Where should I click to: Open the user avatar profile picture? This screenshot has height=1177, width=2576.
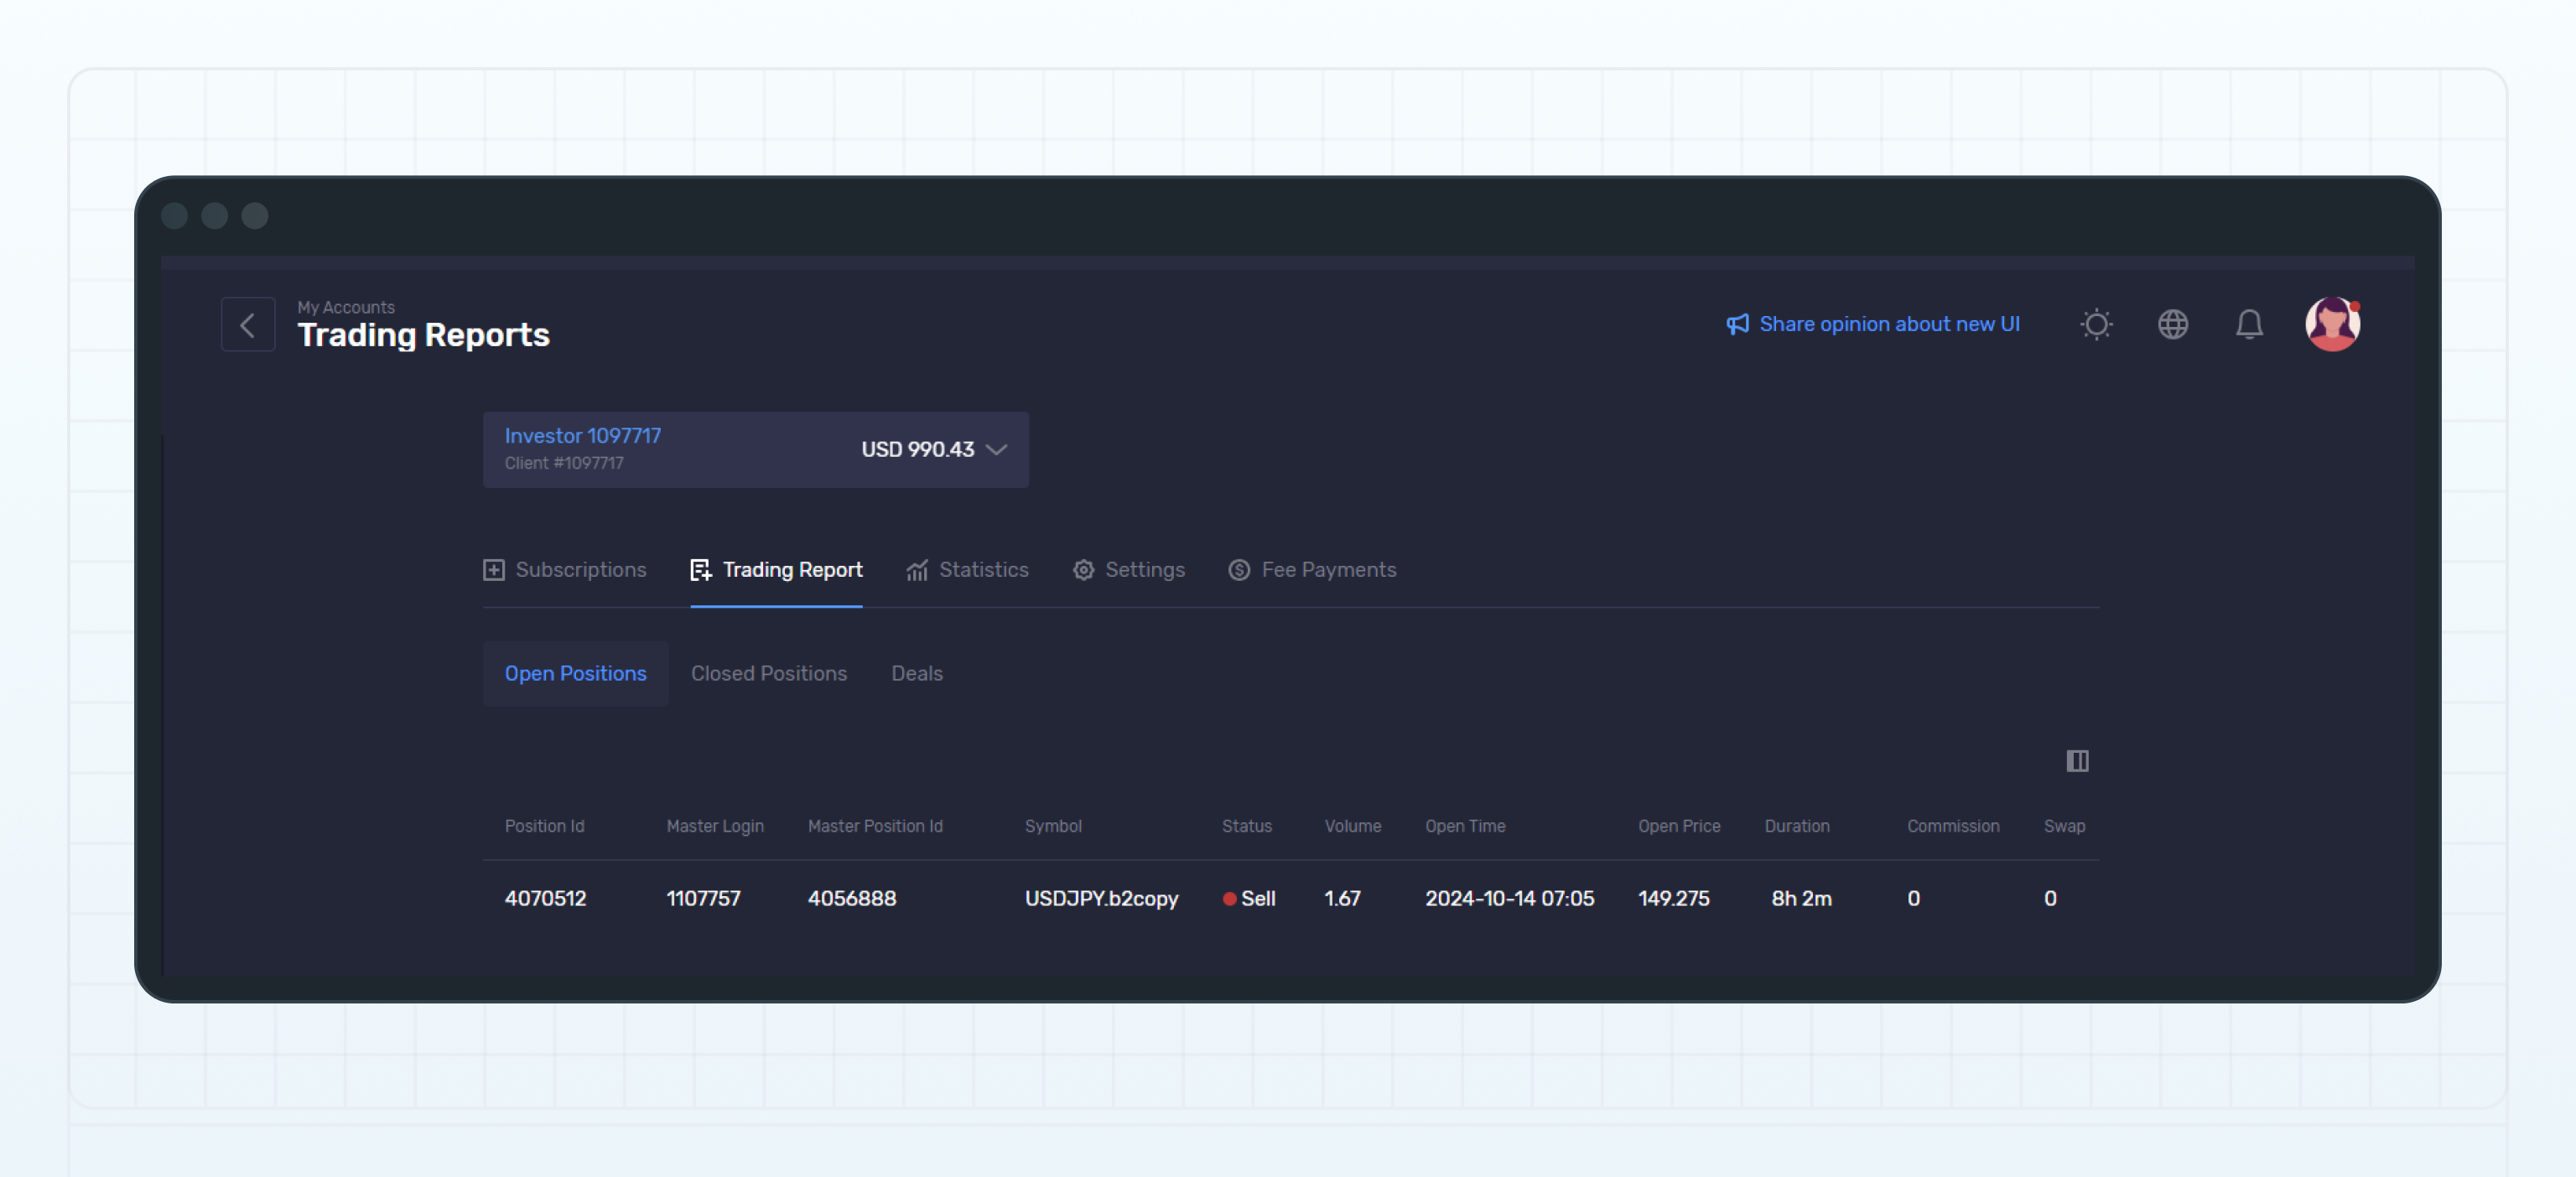tap(2333, 324)
